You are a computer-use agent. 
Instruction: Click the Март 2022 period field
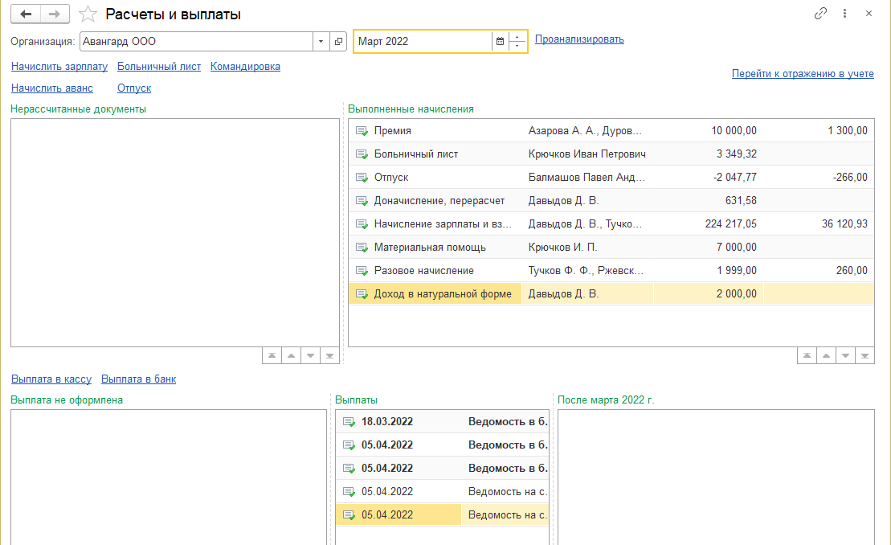point(422,41)
